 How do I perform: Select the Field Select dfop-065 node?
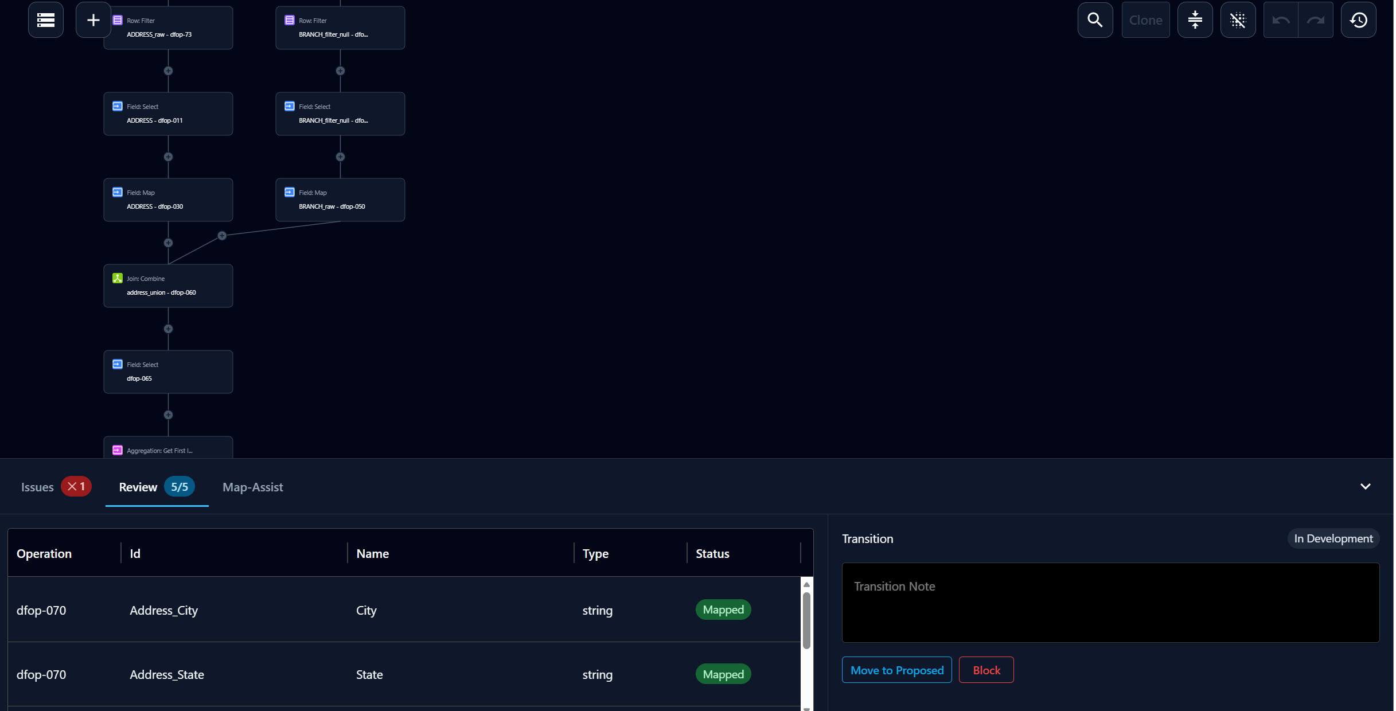click(168, 372)
